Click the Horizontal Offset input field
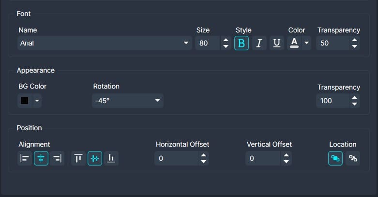378x197 pixels. click(176, 158)
